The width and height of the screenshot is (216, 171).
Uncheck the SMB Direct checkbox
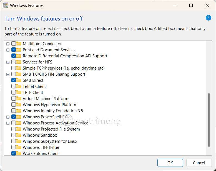point(14,80)
